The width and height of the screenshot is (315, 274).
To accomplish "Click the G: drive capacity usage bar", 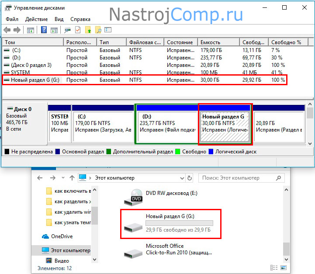I will point(179,223).
